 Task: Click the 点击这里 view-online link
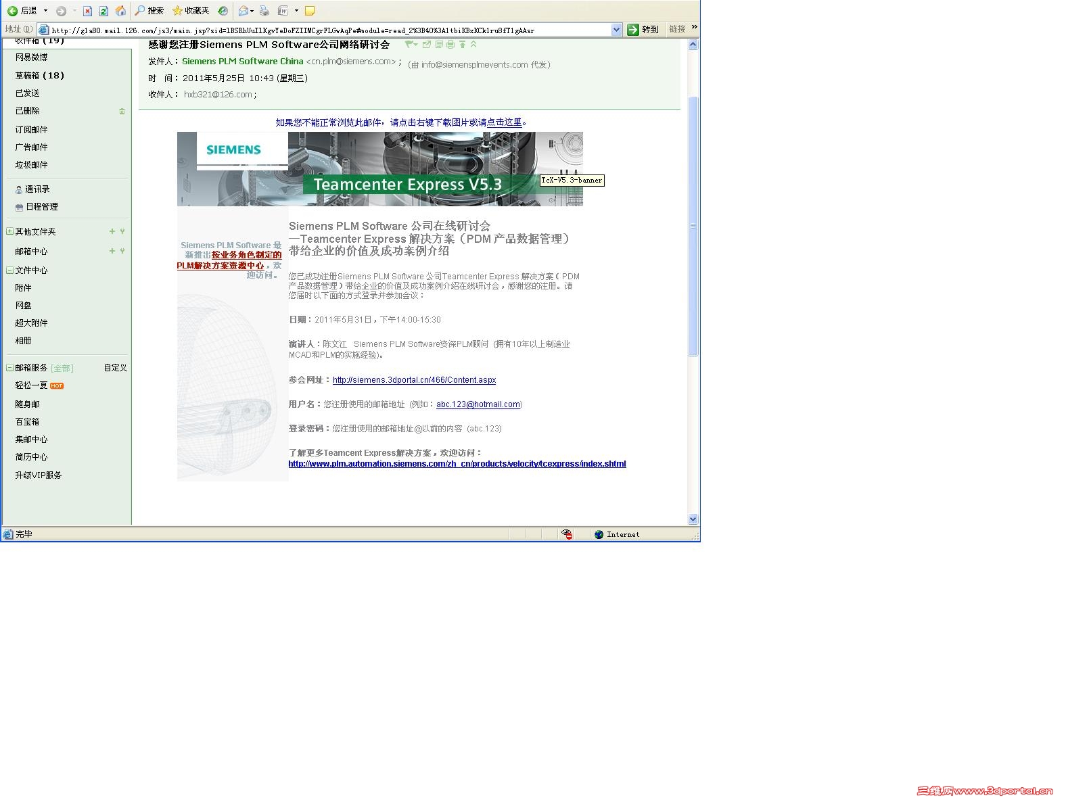point(504,122)
